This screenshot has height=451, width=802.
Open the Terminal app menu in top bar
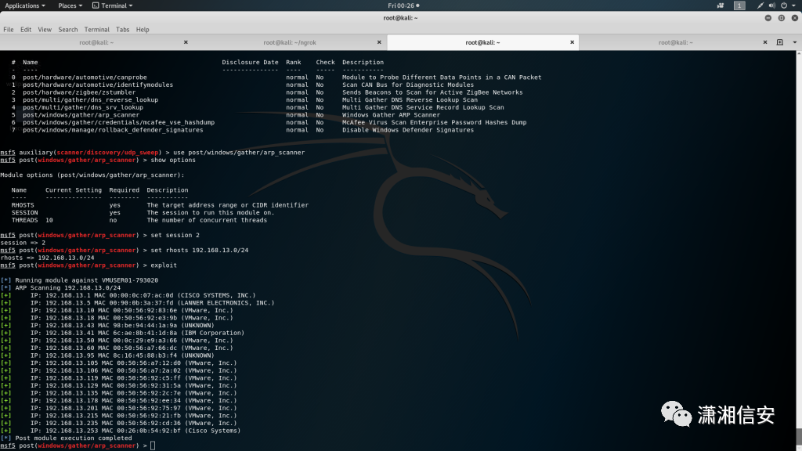(113, 5)
